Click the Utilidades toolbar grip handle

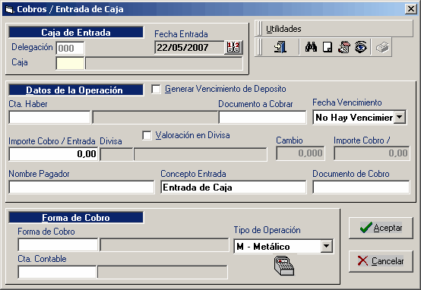tap(259, 28)
